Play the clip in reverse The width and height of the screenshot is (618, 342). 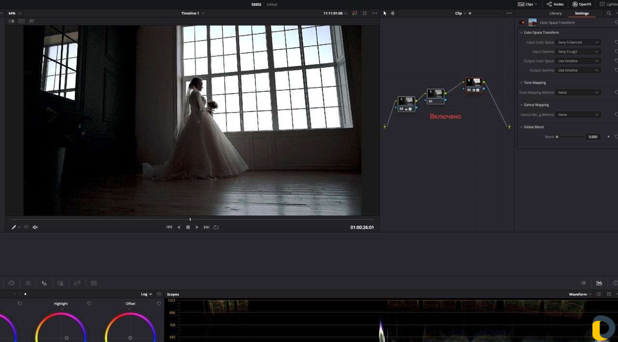coord(179,227)
